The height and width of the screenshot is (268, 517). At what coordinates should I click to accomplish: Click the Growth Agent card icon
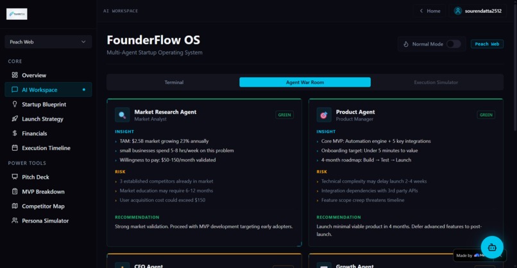[324, 265]
